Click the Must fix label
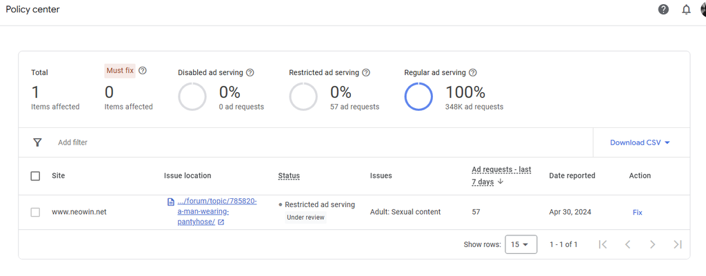The width and height of the screenshot is (706, 276). click(x=120, y=71)
